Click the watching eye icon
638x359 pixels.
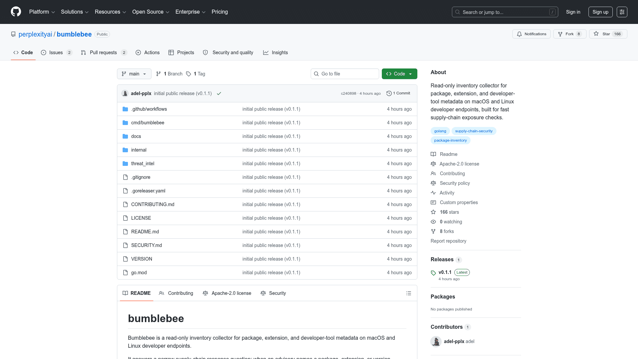(433, 222)
